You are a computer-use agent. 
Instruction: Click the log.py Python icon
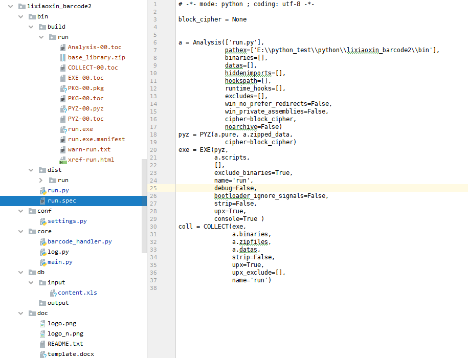42,252
